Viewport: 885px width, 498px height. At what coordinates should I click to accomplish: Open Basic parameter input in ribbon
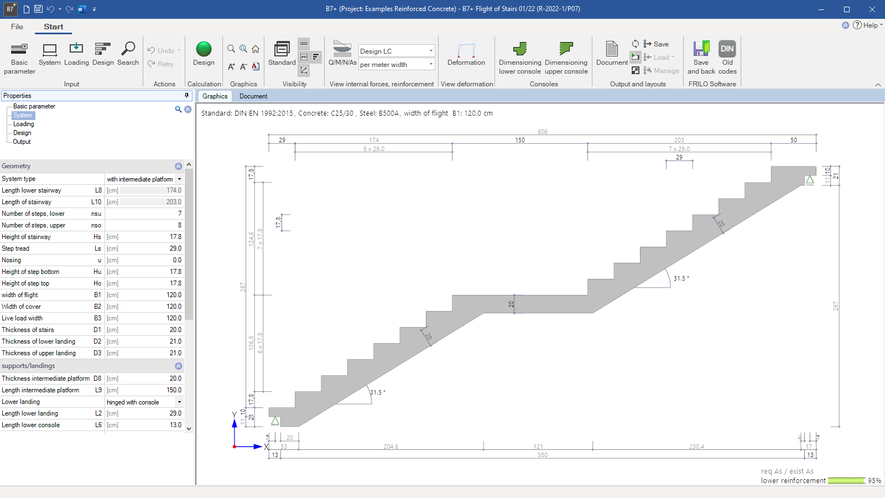[19, 58]
